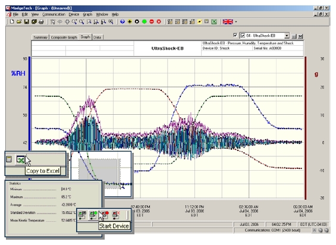Create a new file with the toolbar's blank page icon

(12, 21)
